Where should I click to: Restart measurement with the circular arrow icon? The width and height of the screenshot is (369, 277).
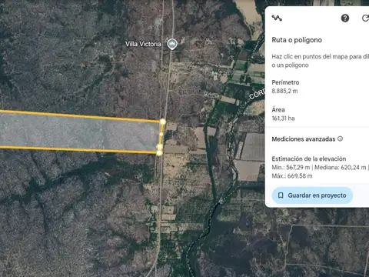click(365, 18)
